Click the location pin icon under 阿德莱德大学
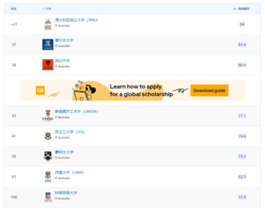265x210 pixels. pyautogui.click(x=56, y=198)
